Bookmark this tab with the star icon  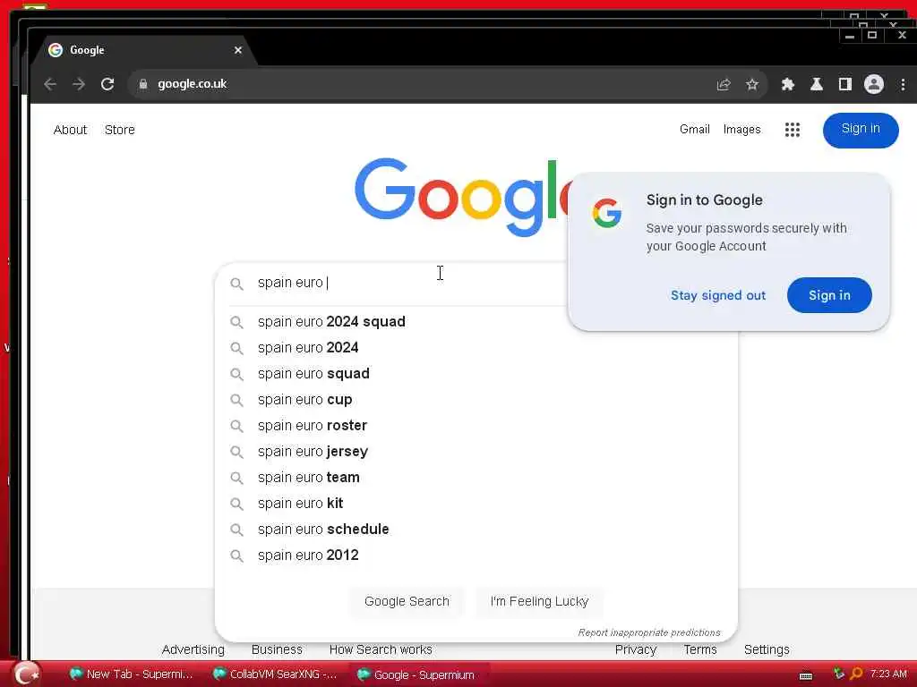click(752, 84)
